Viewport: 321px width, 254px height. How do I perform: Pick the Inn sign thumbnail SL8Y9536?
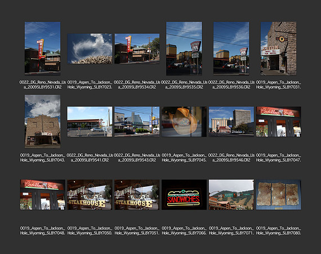231,49
